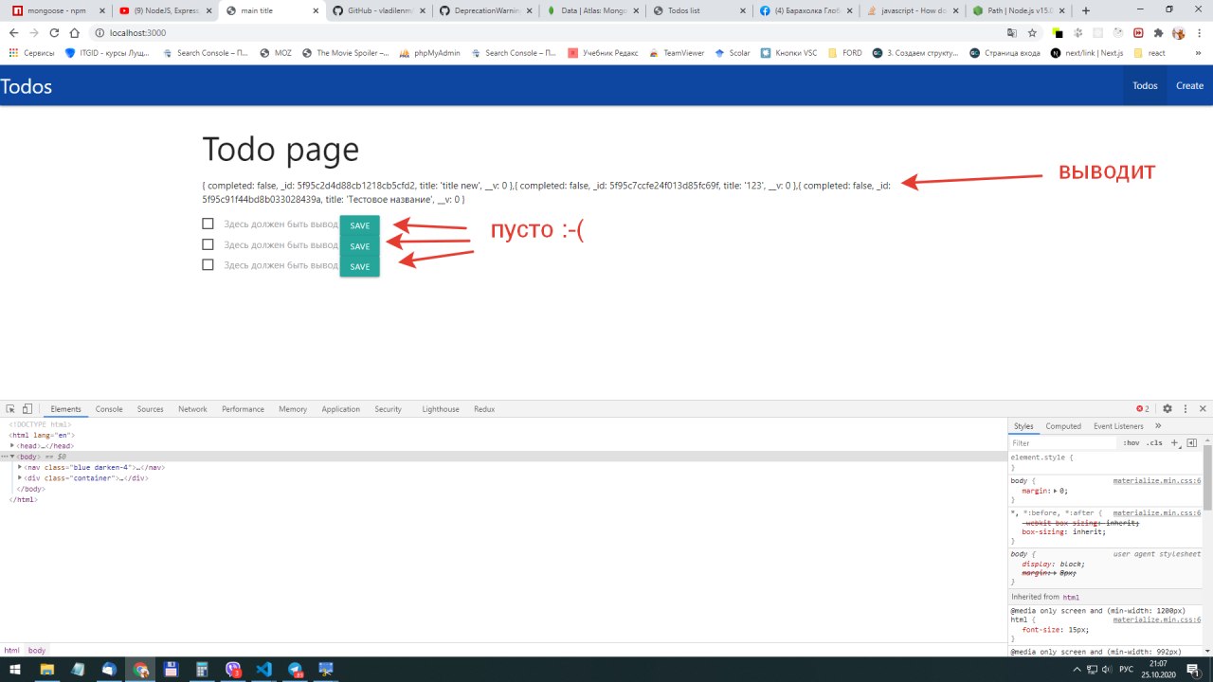Click the styles Filter input field
The image size is (1213, 682).
tap(1063, 442)
